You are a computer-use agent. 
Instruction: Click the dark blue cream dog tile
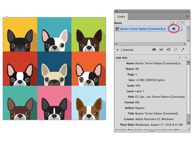point(54,69)
